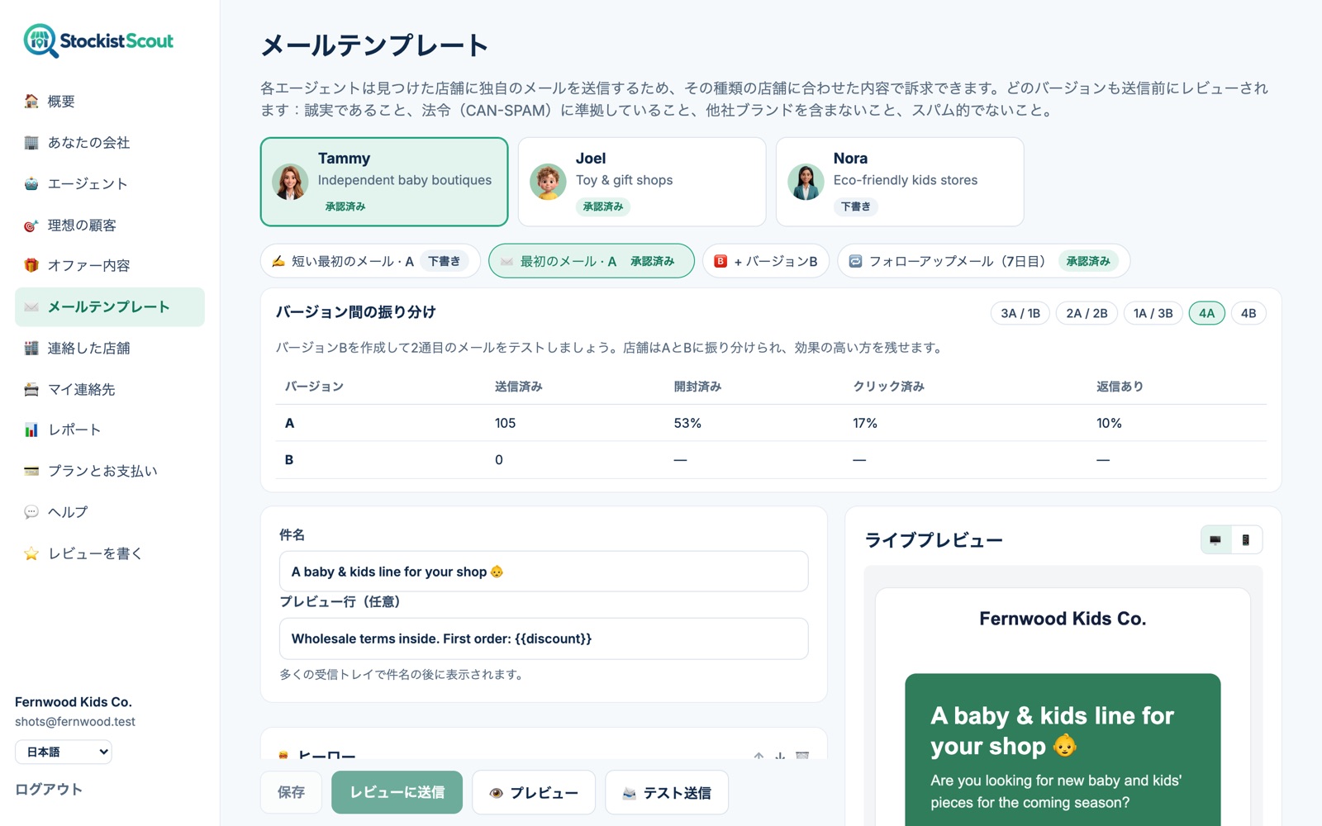Click the ログアウト link
Image resolution: width=1322 pixels, height=826 pixels.
pos(49,789)
